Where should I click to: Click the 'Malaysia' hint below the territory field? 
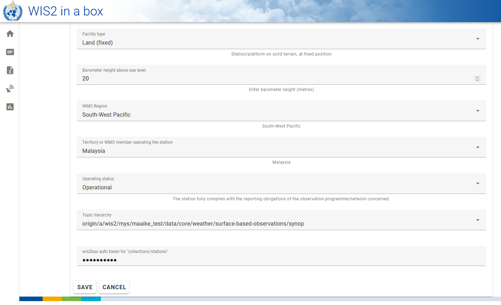pyautogui.click(x=281, y=162)
